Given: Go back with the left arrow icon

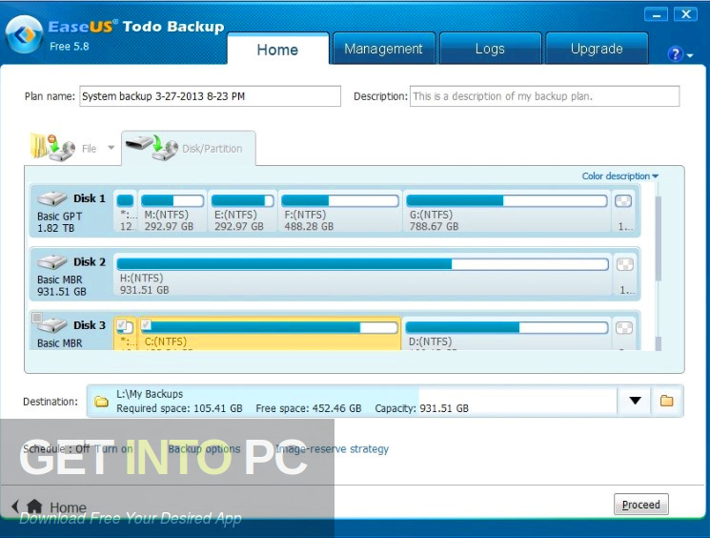Looking at the screenshot, I should click(x=15, y=507).
